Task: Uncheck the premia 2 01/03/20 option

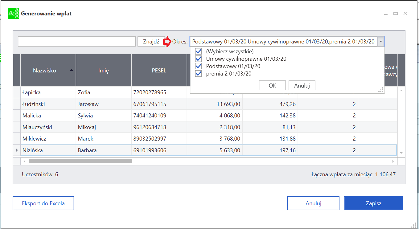Action: [x=199, y=74]
